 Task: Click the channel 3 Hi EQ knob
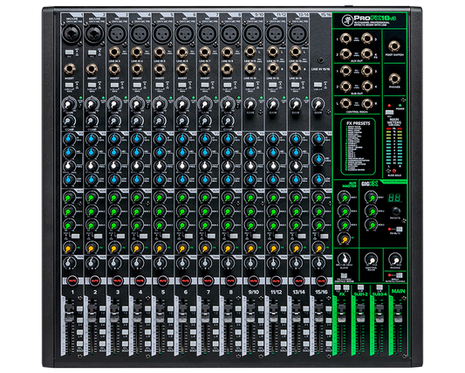[x=114, y=138]
